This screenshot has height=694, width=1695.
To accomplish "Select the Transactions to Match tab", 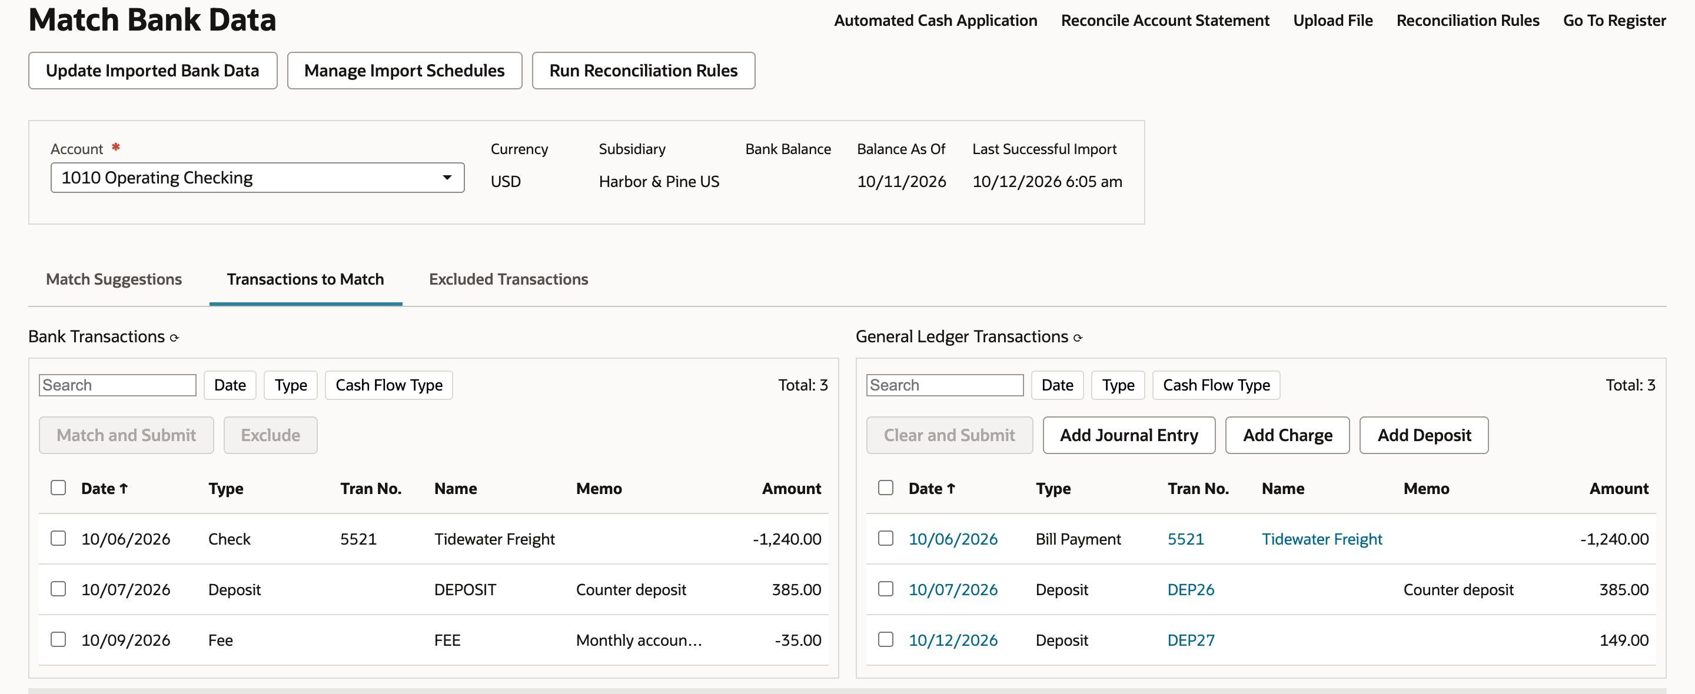I will click(305, 279).
